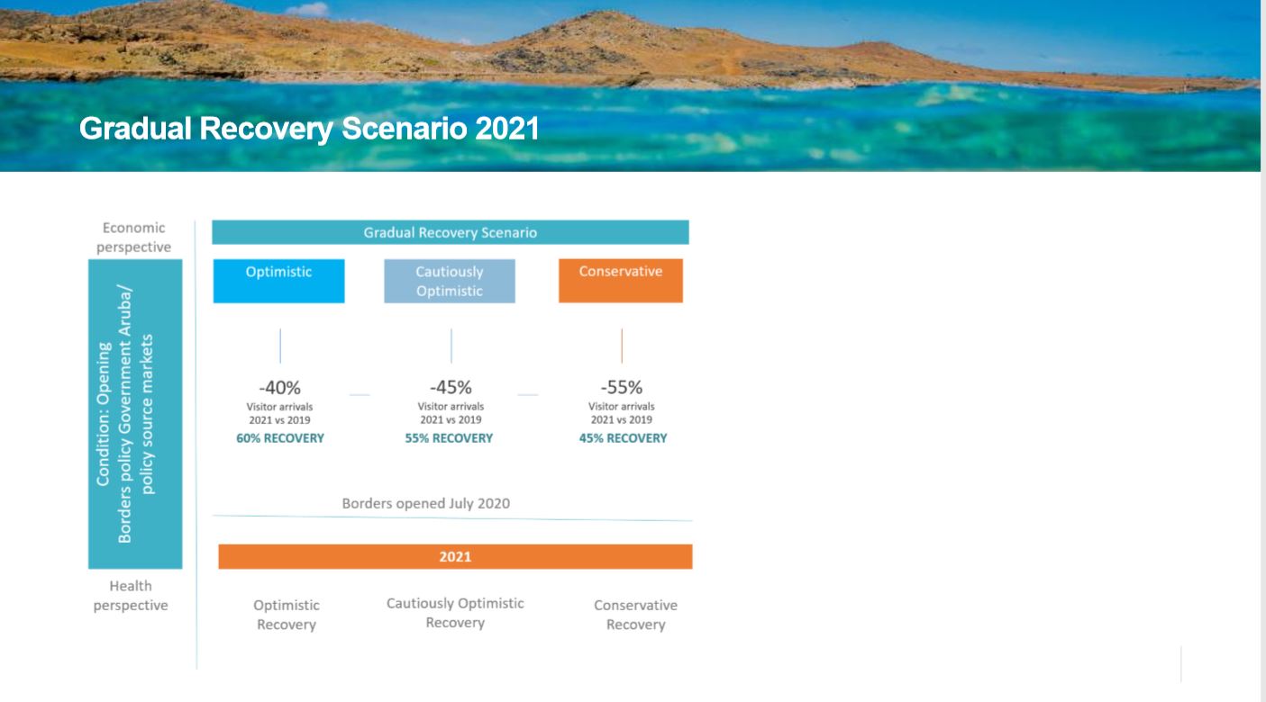Screen dimensions: 1266x702
Task: Select the -40% visitor arrivals figure
Action: [279, 388]
